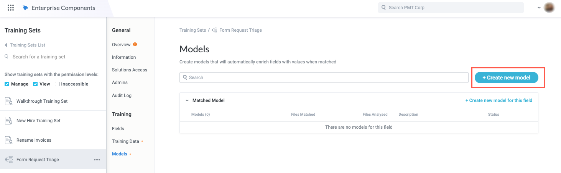Click the user profile avatar

549,8
